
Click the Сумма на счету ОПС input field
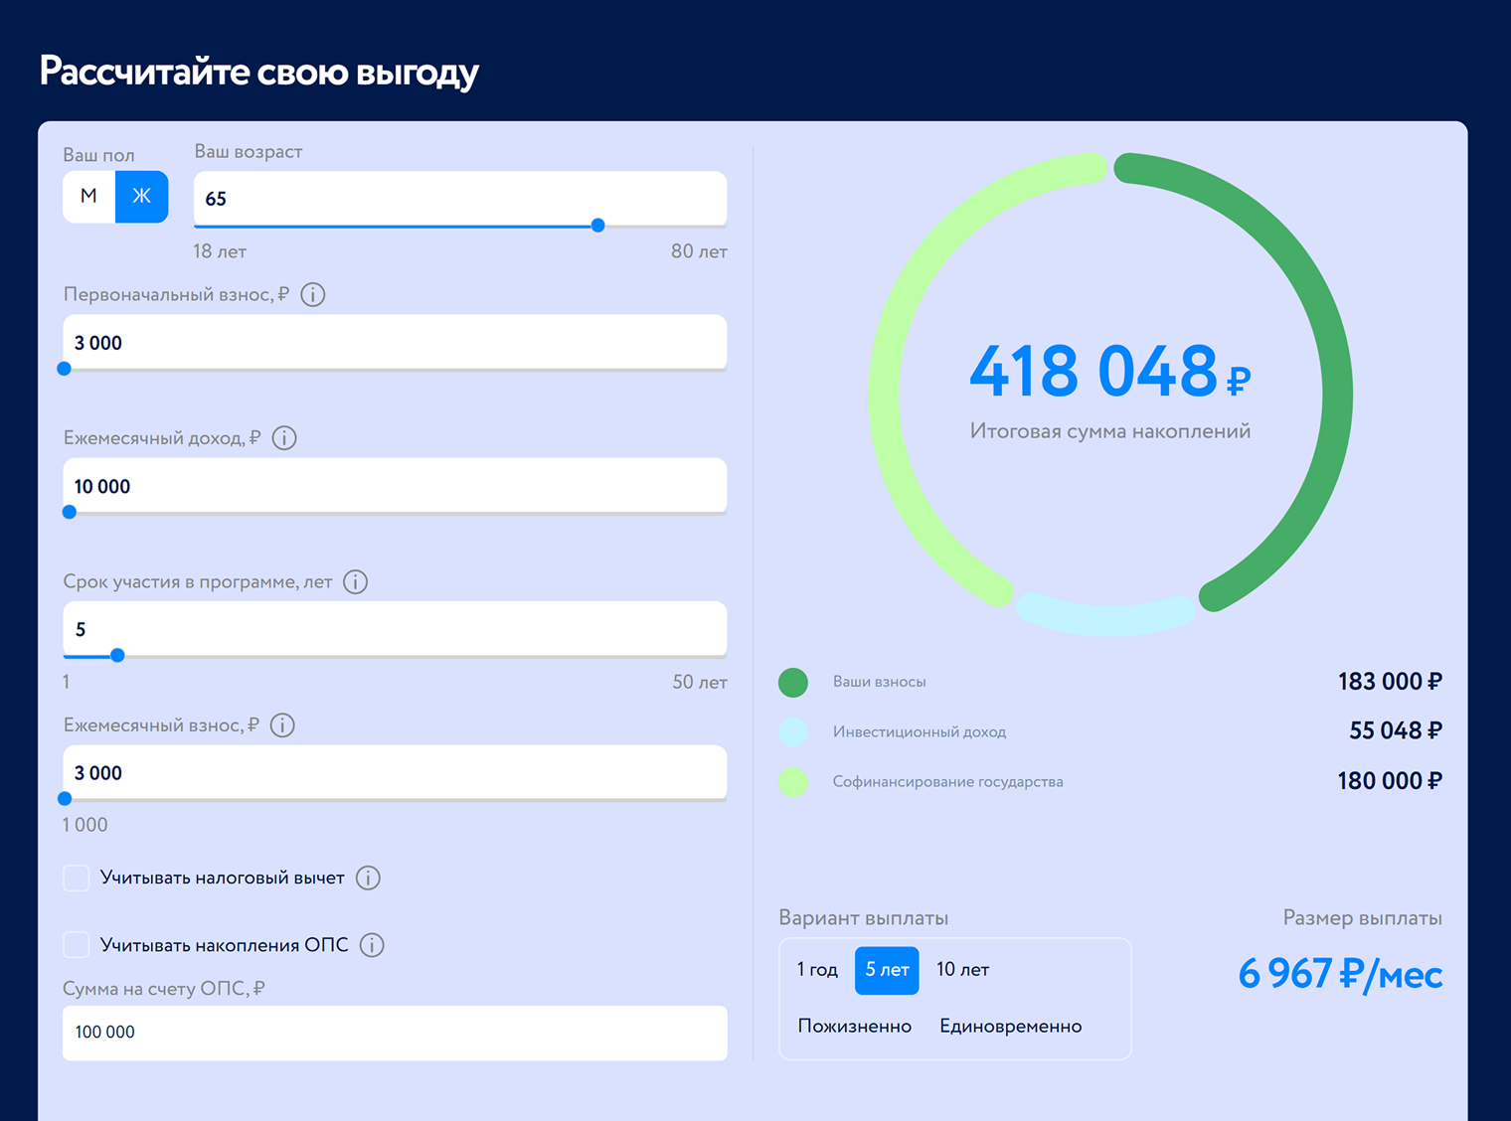coord(395,1033)
